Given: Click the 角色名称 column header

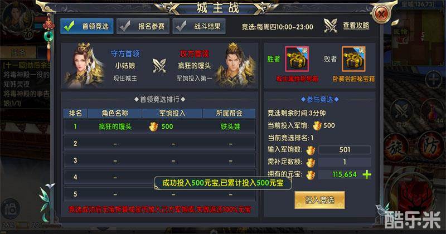Looking at the screenshot, I should 115,113.
